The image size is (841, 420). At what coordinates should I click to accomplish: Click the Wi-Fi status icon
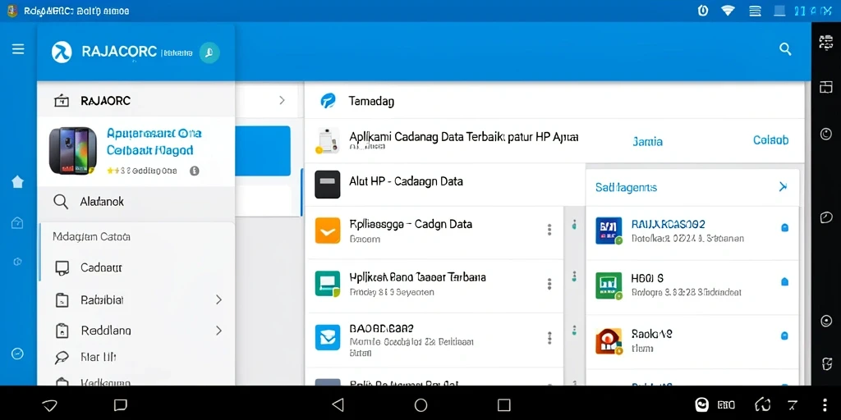tap(728, 11)
